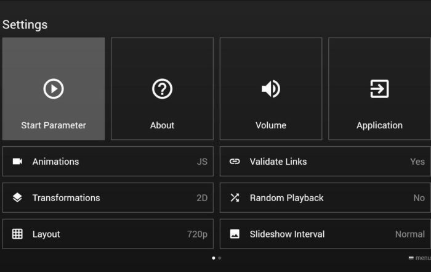The height and width of the screenshot is (272, 431).
Task: Toggle the Random Playback No value
Action: pos(419,198)
